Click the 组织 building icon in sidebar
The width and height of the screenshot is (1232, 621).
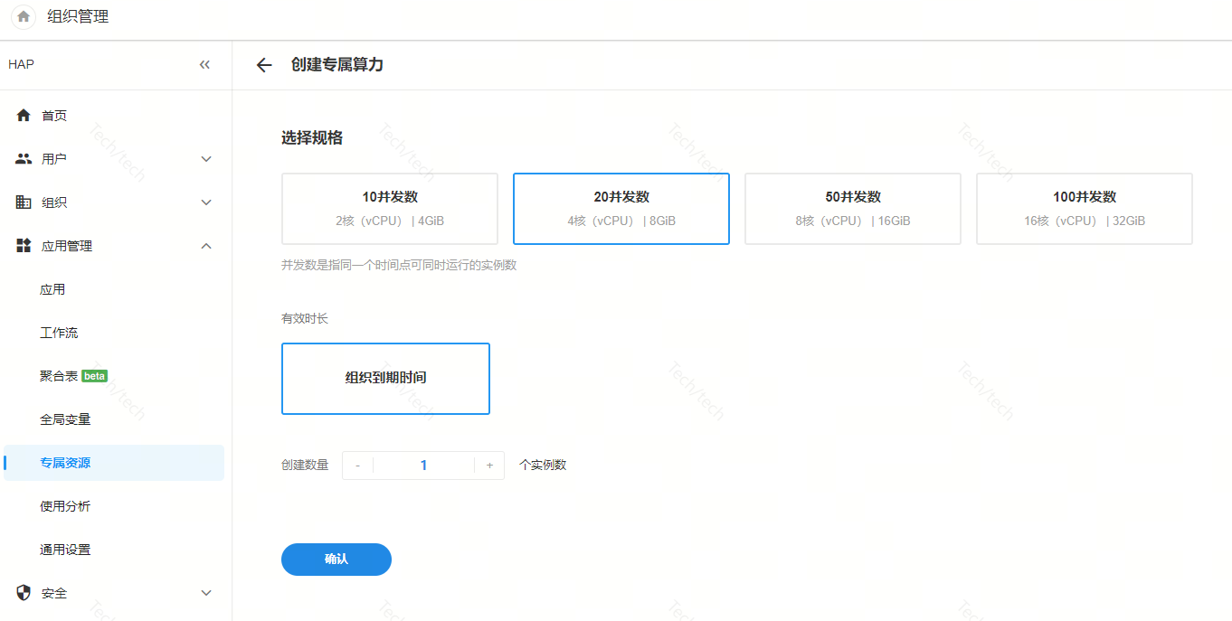point(24,202)
